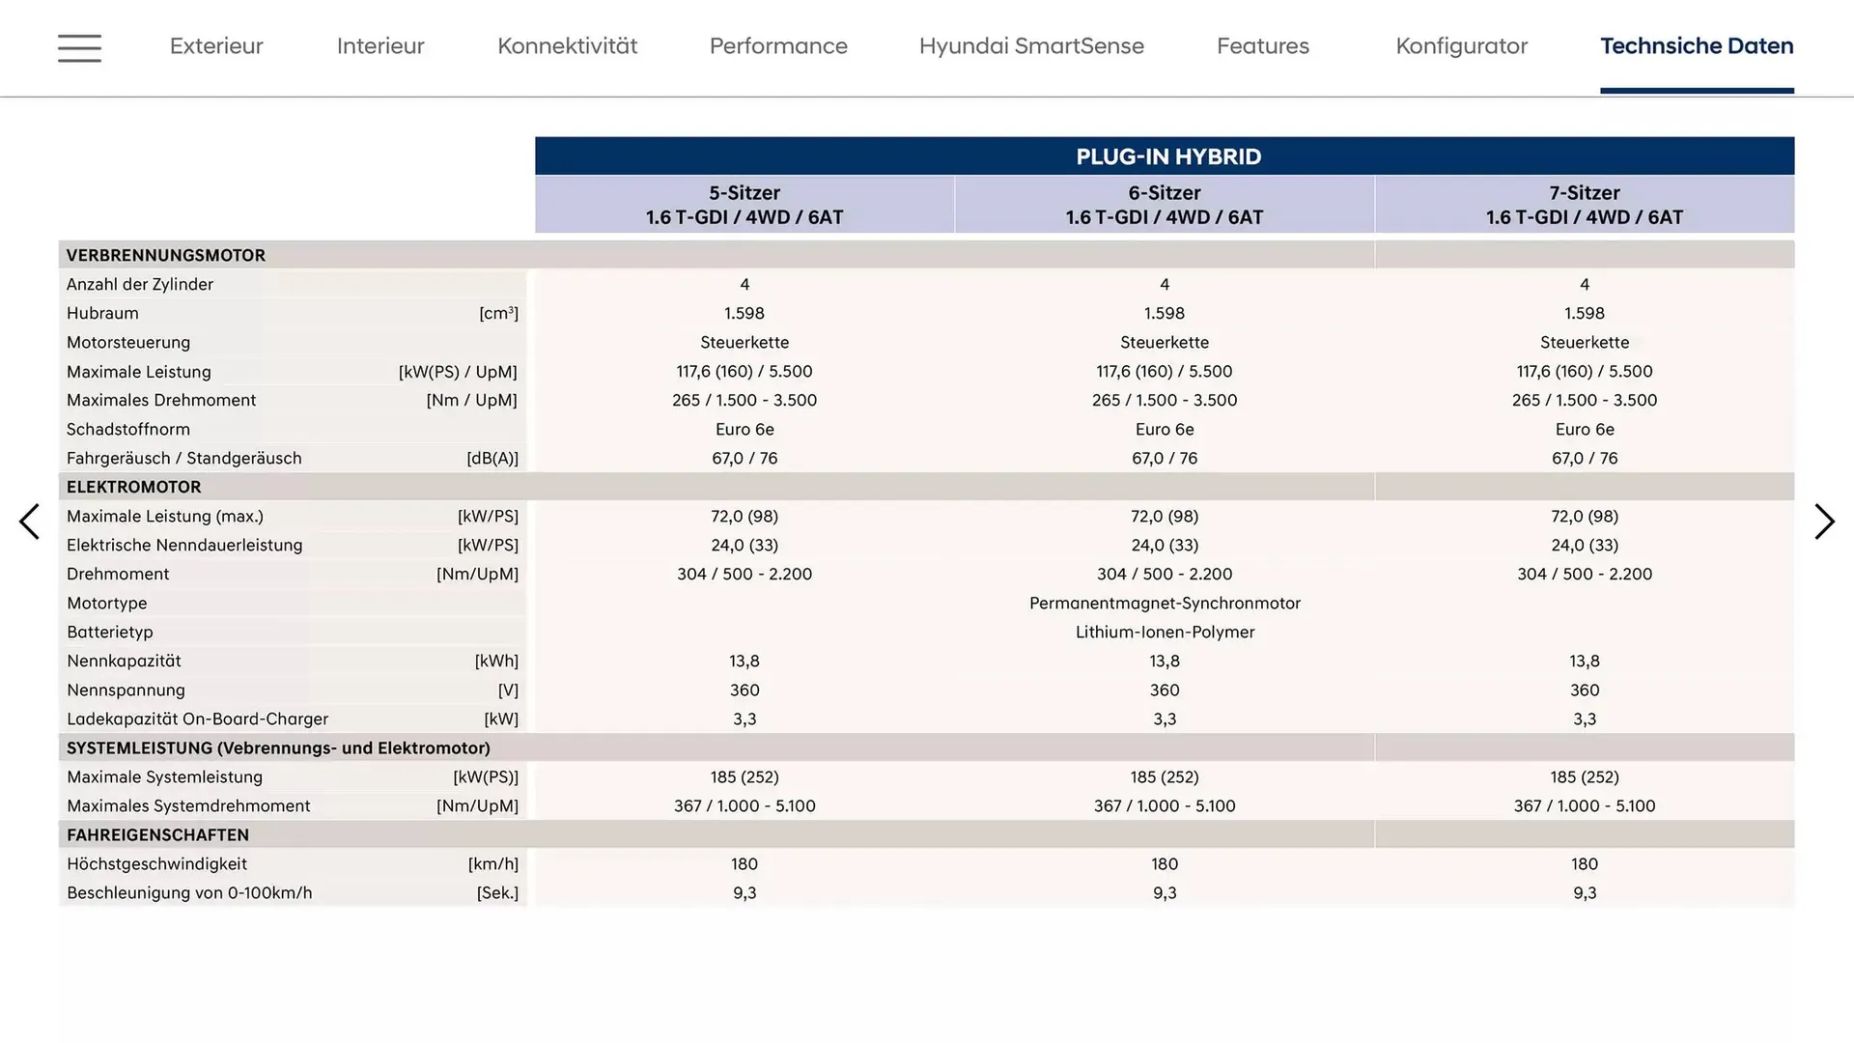The width and height of the screenshot is (1854, 1043).
Task: Navigate to Exterieur section
Action: point(216,46)
